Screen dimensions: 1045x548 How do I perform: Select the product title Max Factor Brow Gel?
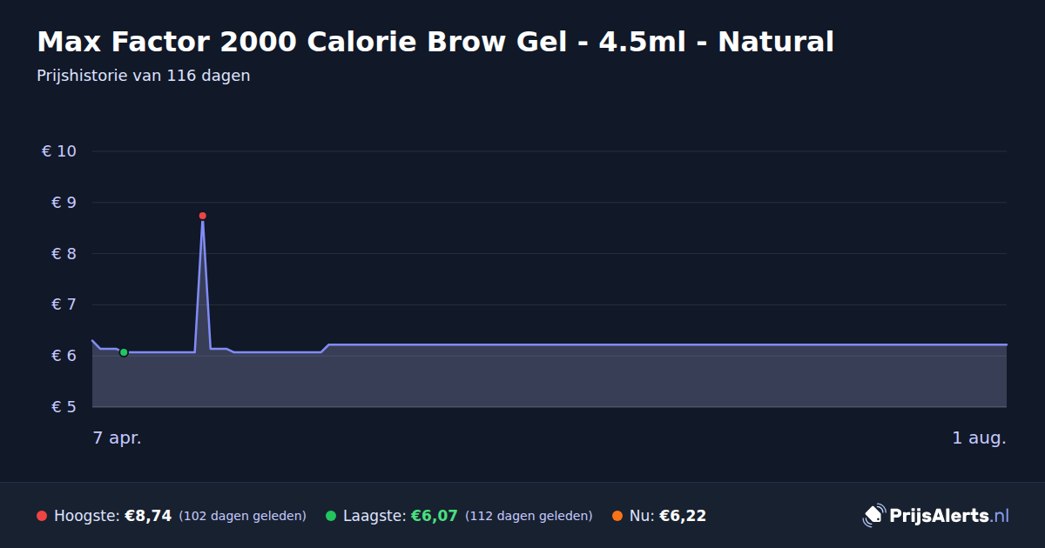435,41
